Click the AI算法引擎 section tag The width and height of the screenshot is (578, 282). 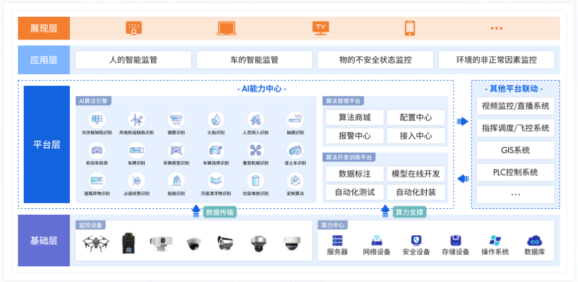(x=93, y=101)
